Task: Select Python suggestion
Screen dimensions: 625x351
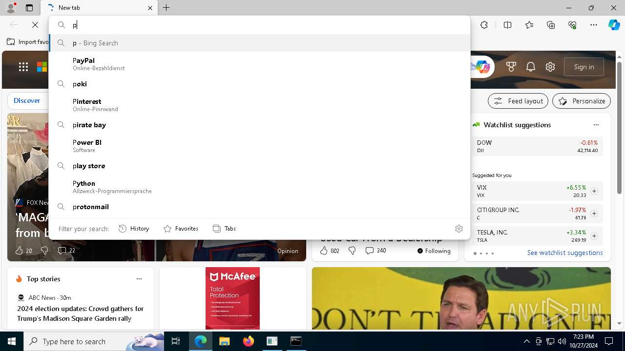Action: [259, 187]
